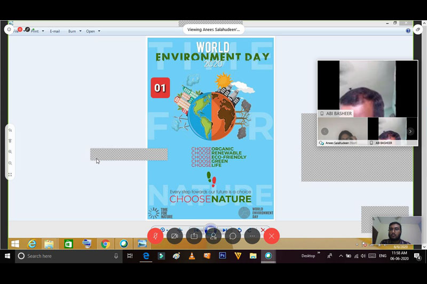Open the chat panel
The height and width of the screenshot is (284, 427).
pyautogui.click(x=233, y=236)
